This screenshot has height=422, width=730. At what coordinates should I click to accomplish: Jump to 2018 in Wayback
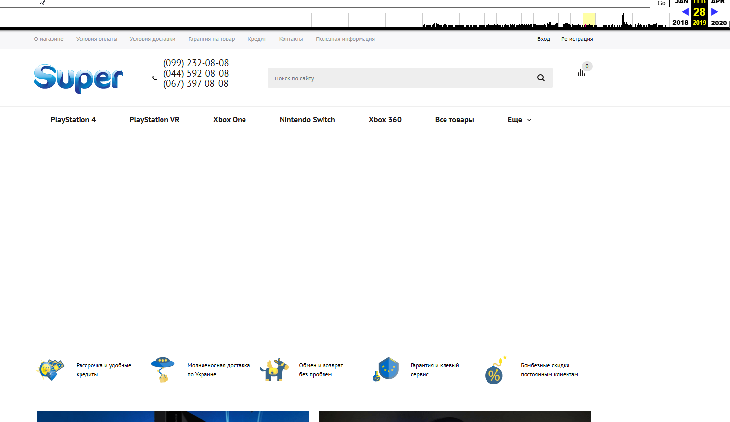(680, 22)
